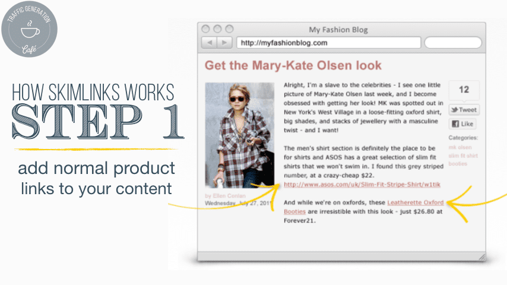The image size is (507, 285).
Task: Click the third zoom window button
Action: coord(229,29)
